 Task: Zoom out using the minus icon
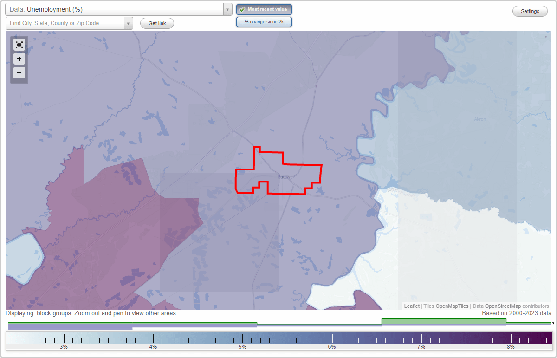[x=19, y=72]
